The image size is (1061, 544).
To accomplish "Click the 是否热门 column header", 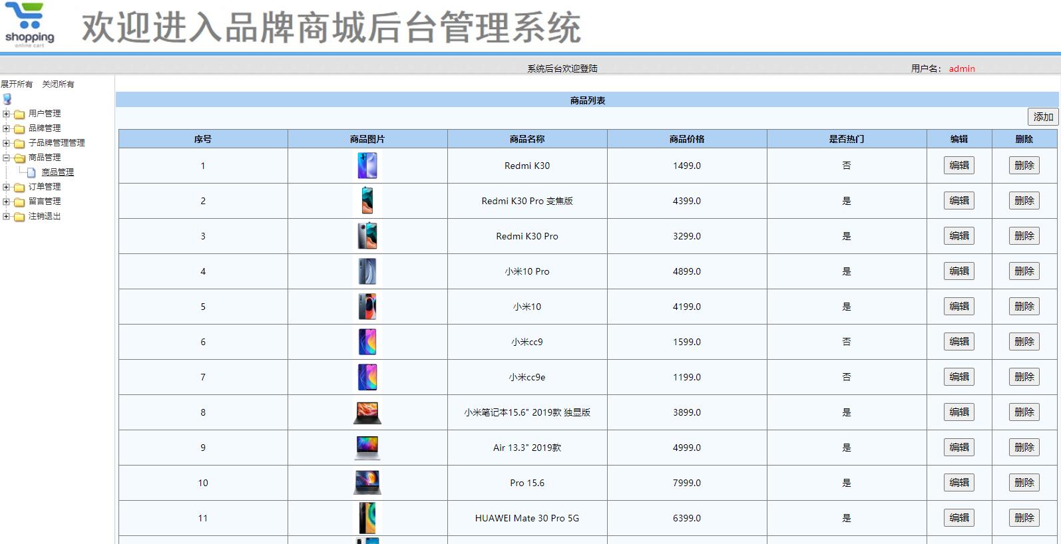I will [847, 139].
